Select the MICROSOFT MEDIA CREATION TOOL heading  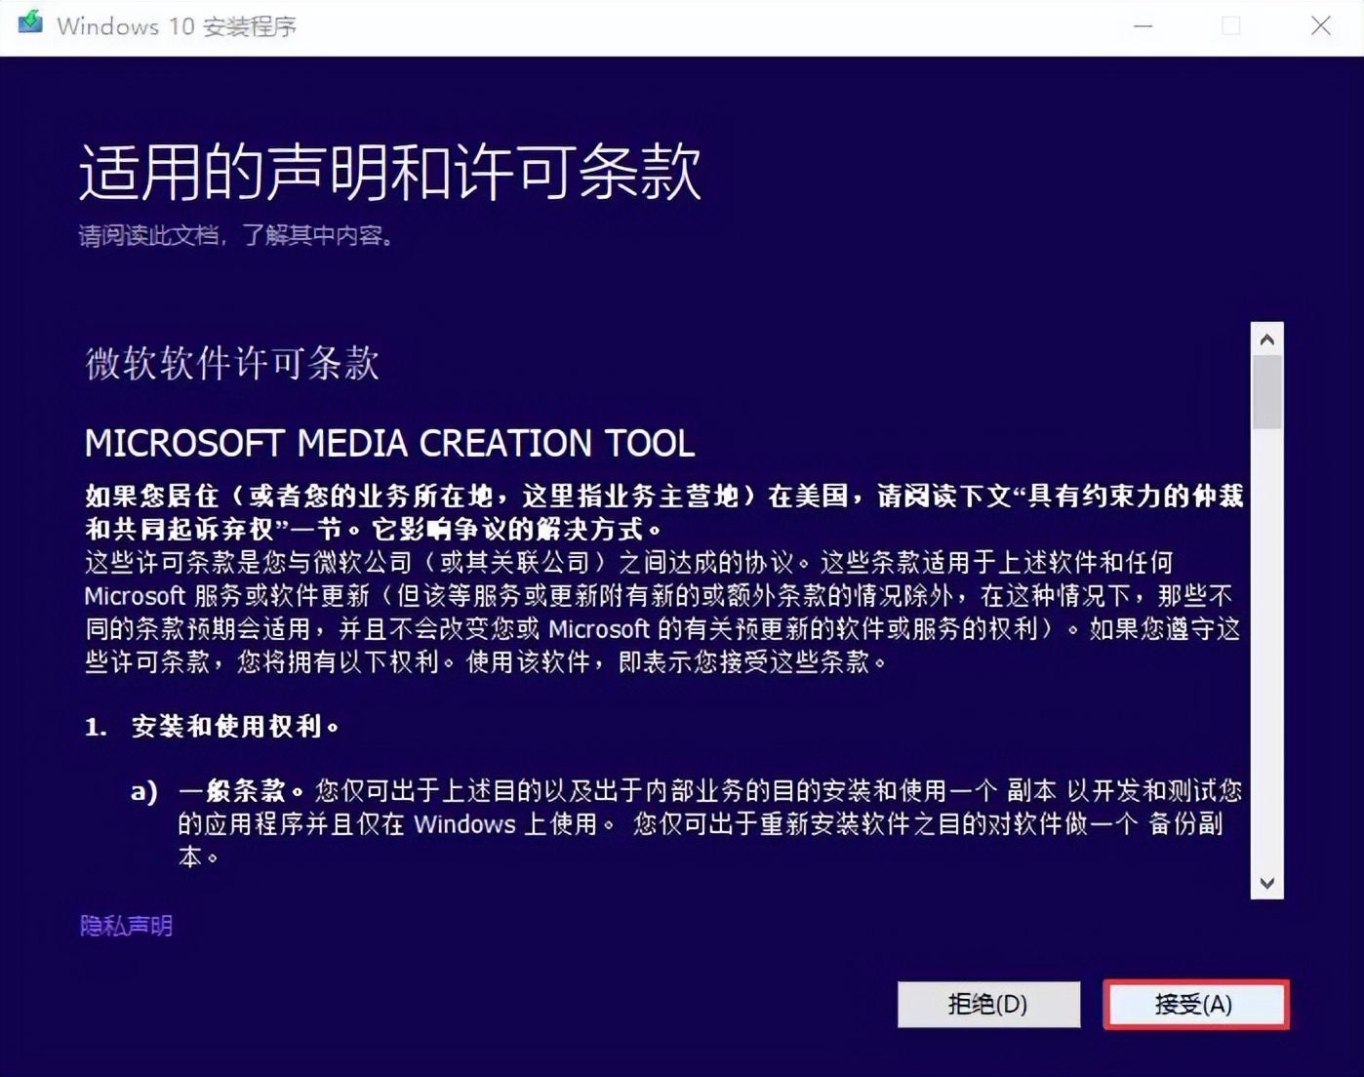point(388,442)
